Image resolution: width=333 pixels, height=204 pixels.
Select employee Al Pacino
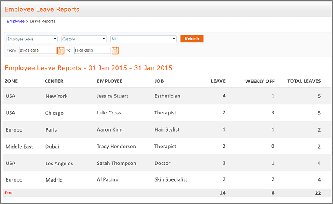[x=107, y=179]
